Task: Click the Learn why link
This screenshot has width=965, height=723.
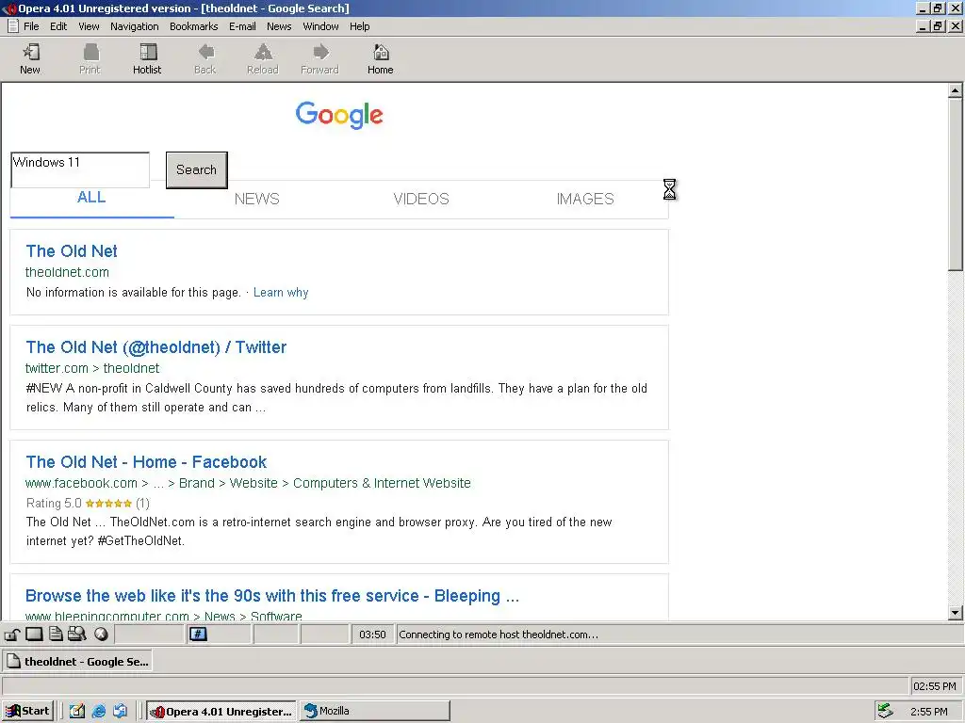Action: click(281, 293)
